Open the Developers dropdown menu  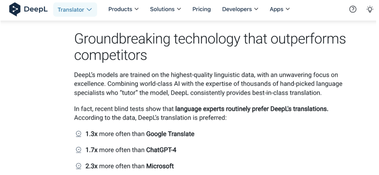(240, 9)
